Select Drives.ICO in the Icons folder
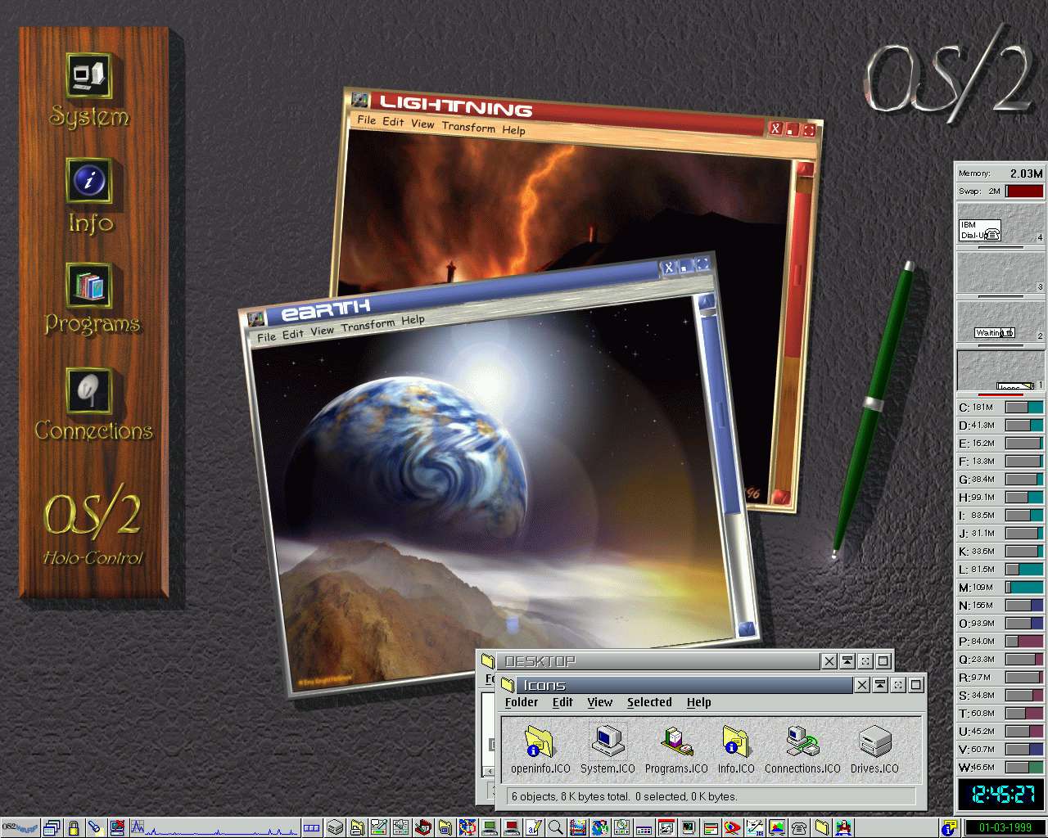 click(x=874, y=741)
